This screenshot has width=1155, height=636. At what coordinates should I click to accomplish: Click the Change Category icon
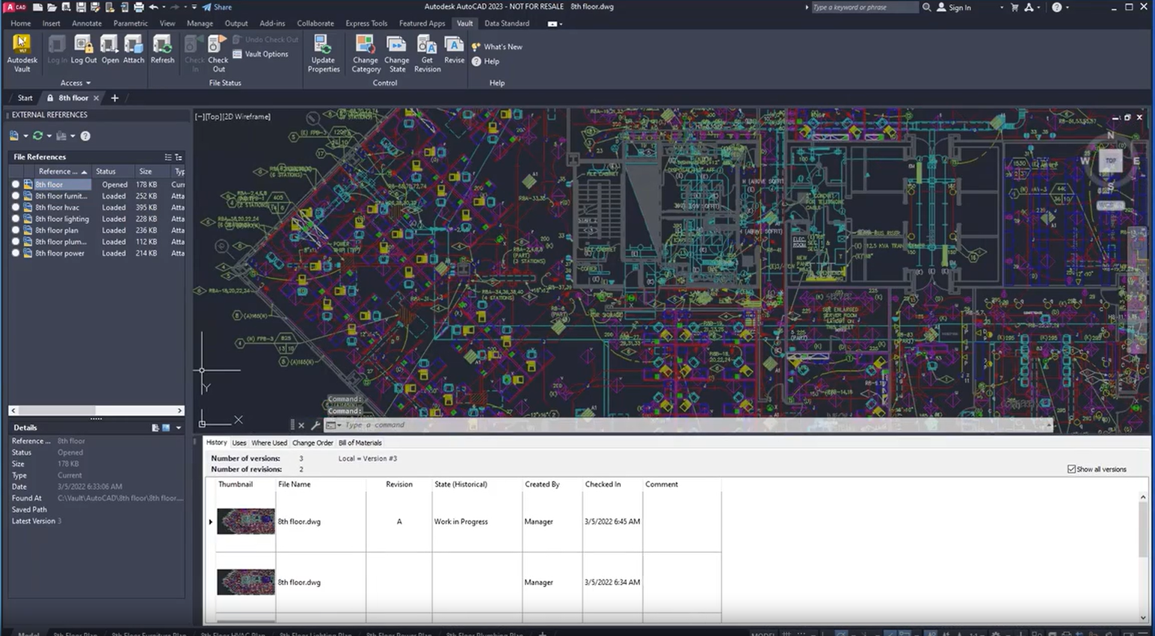coord(366,53)
